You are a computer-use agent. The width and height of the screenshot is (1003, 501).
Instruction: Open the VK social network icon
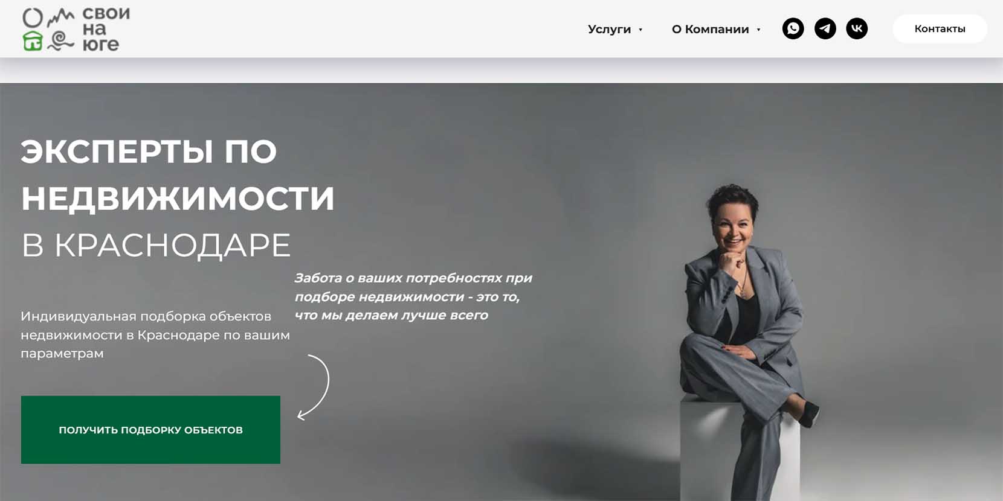point(857,28)
